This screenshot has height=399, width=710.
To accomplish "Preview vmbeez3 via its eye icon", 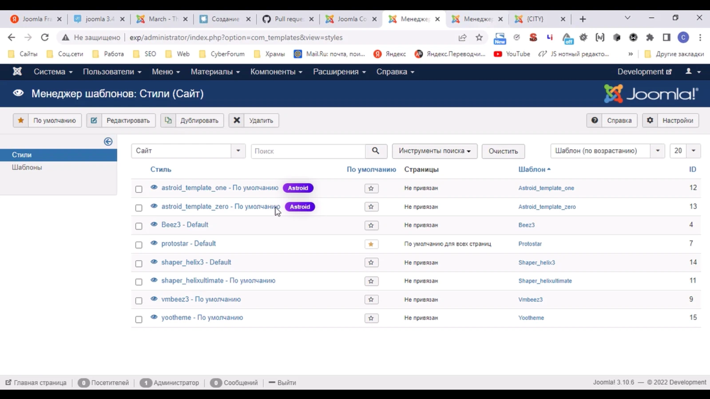I will coord(154,299).
